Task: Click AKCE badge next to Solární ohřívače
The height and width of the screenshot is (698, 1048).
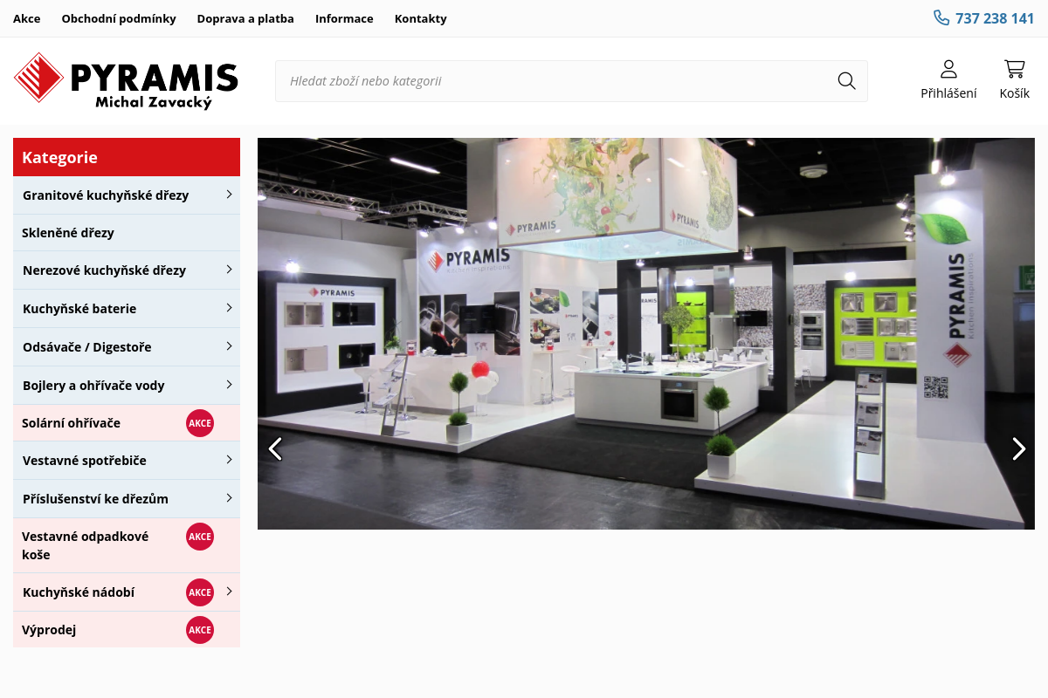Action: click(x=200, y=423)
